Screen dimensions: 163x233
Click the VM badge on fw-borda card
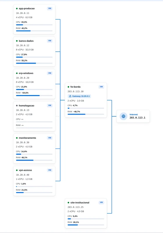pyautogui.click(x=101, y=87)
